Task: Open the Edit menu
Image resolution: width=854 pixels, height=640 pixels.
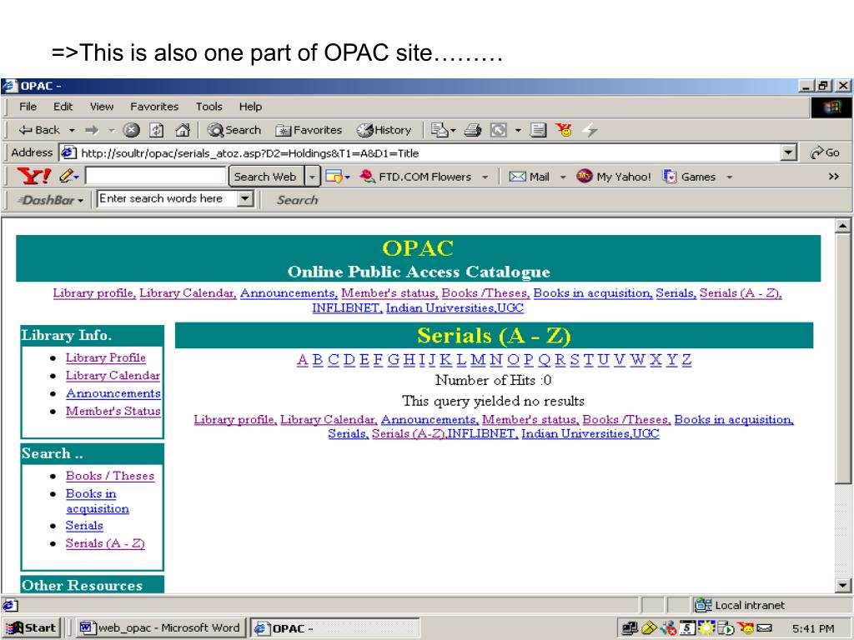Action: pos(63,107)
